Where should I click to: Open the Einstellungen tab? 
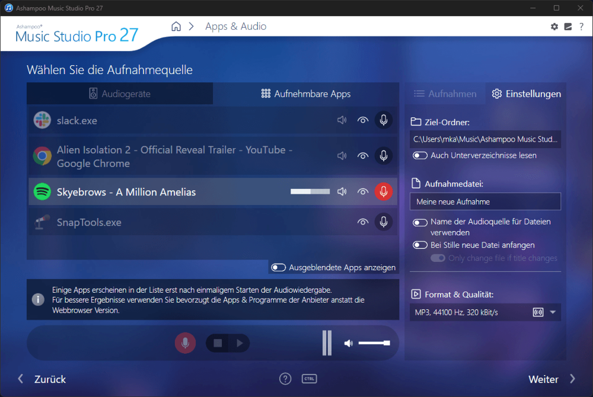[x=526, y=94]
